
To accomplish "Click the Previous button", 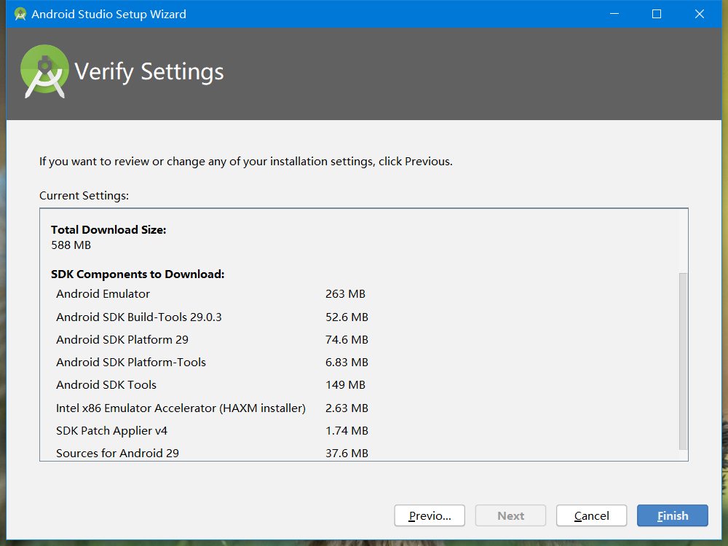I will tap(429, 515).
